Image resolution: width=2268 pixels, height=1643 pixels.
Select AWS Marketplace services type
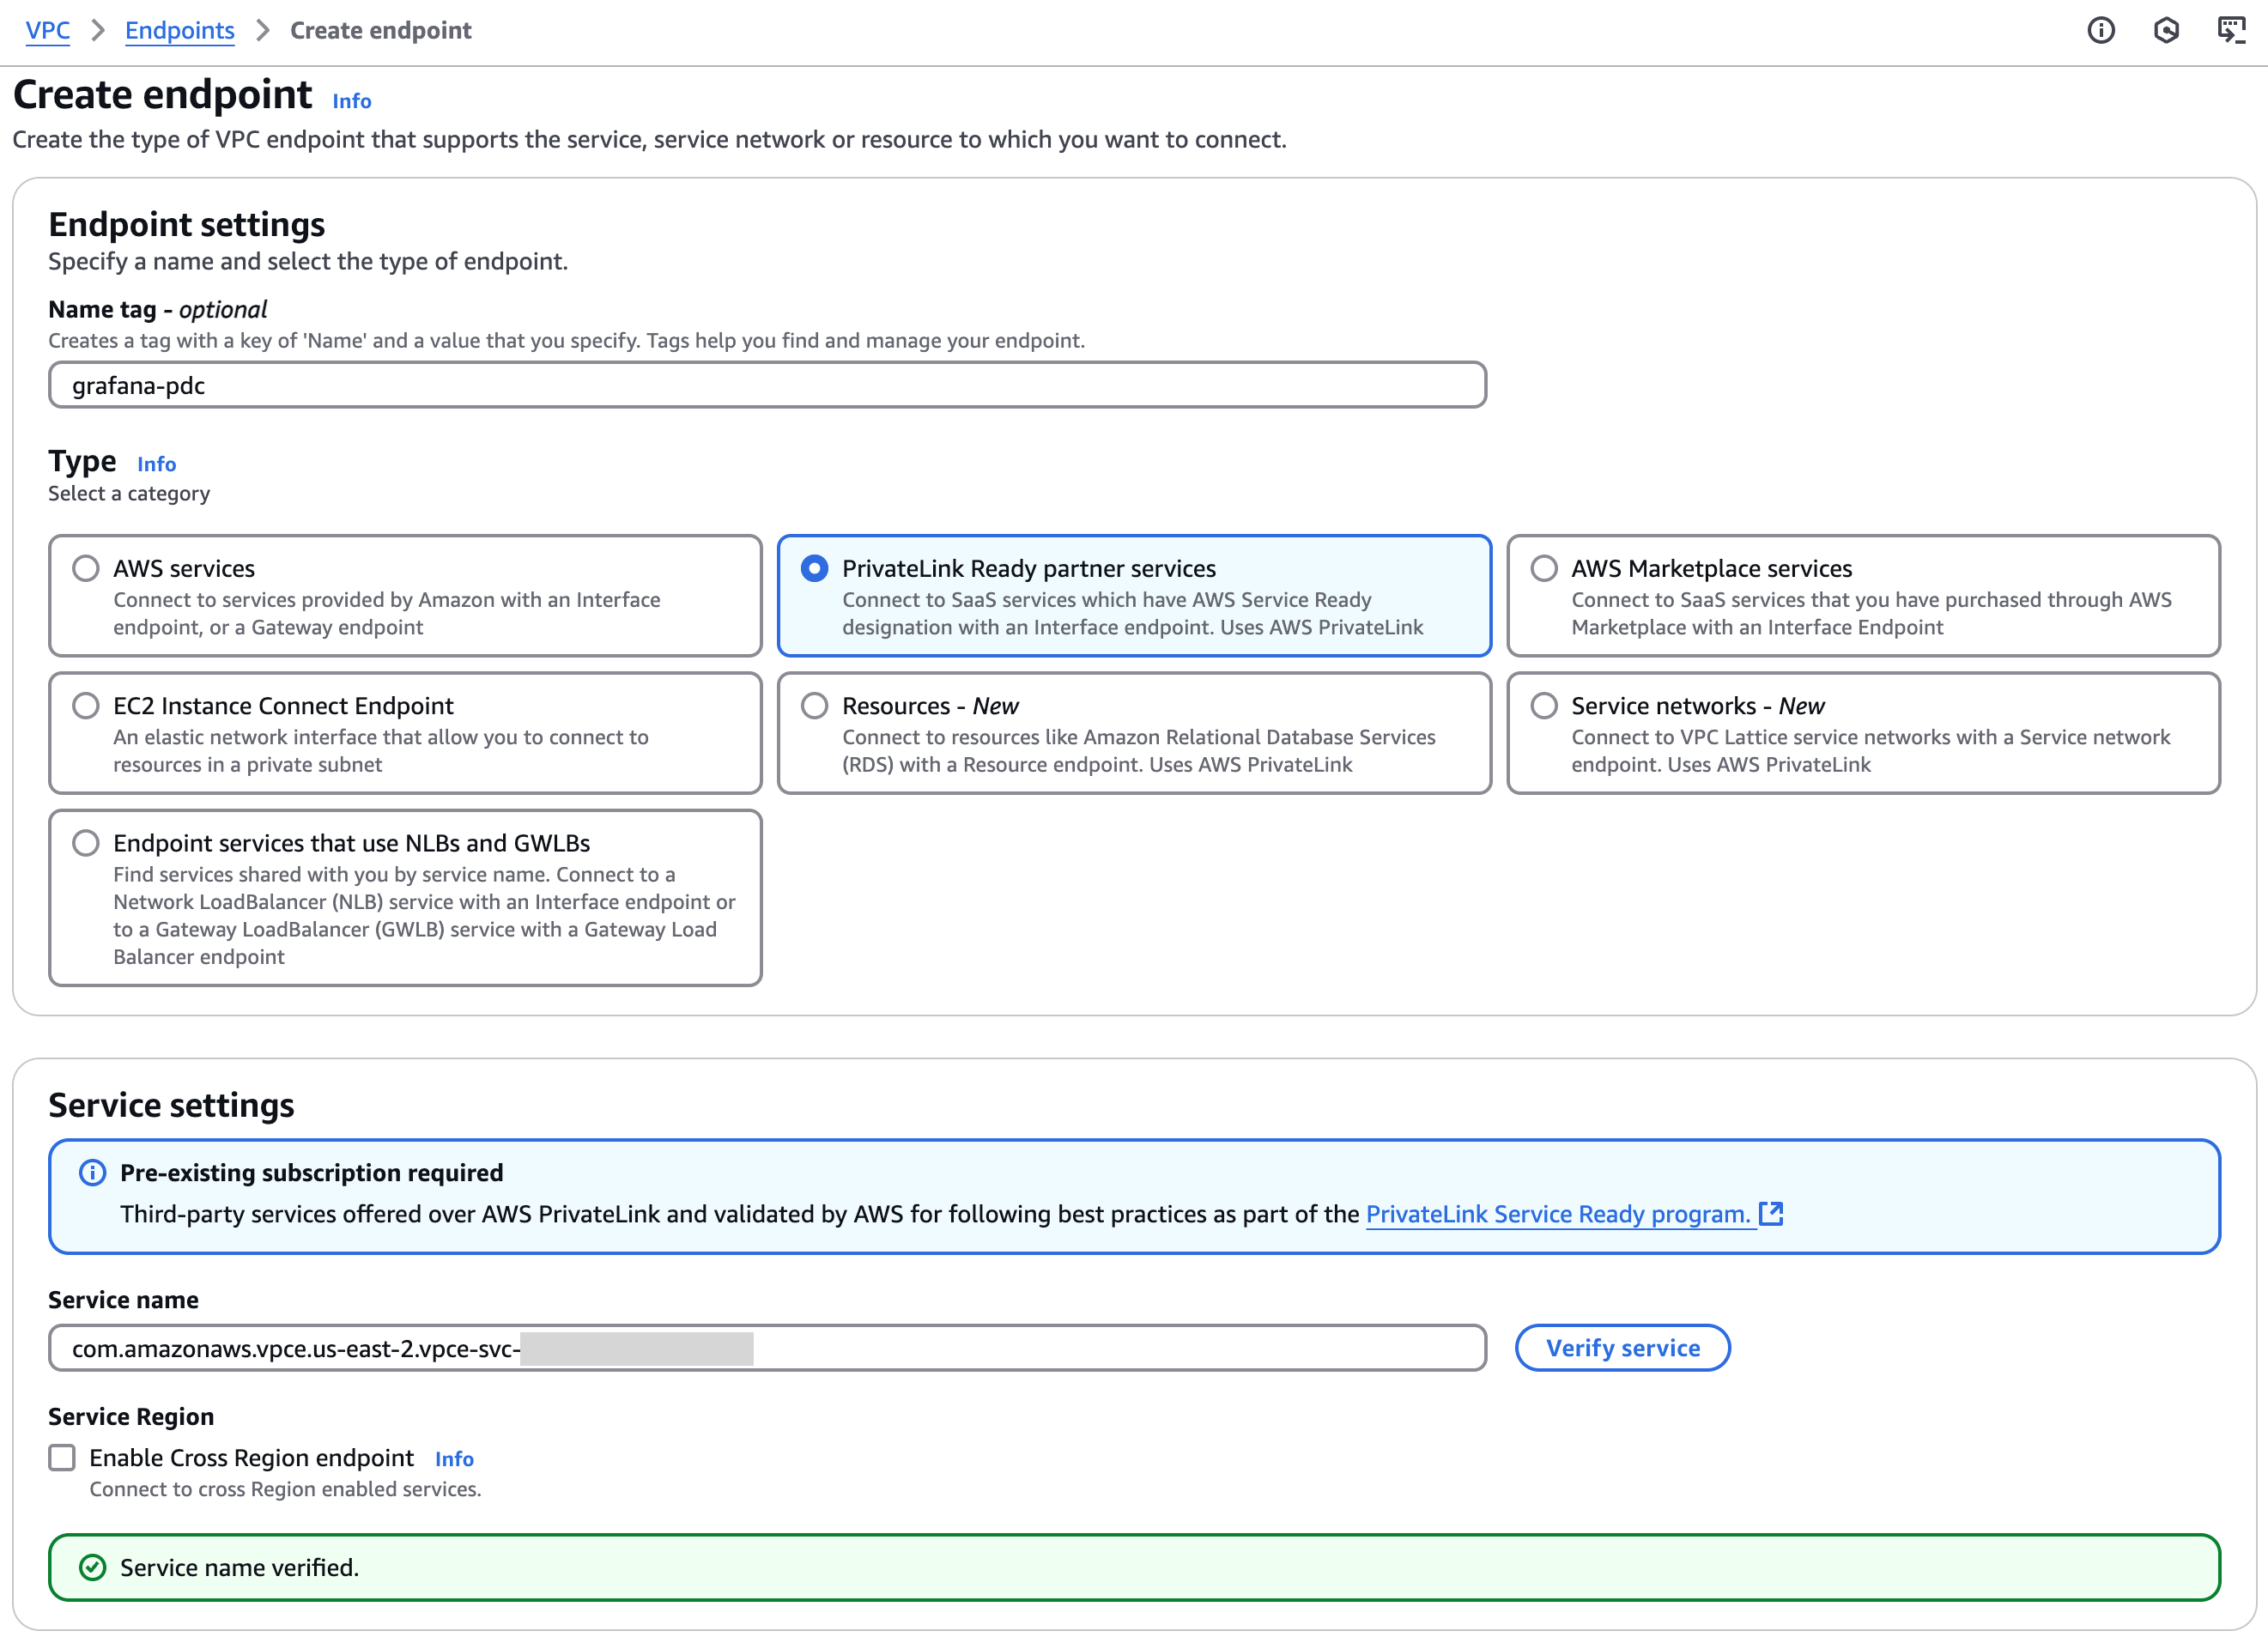point(1544,569)
